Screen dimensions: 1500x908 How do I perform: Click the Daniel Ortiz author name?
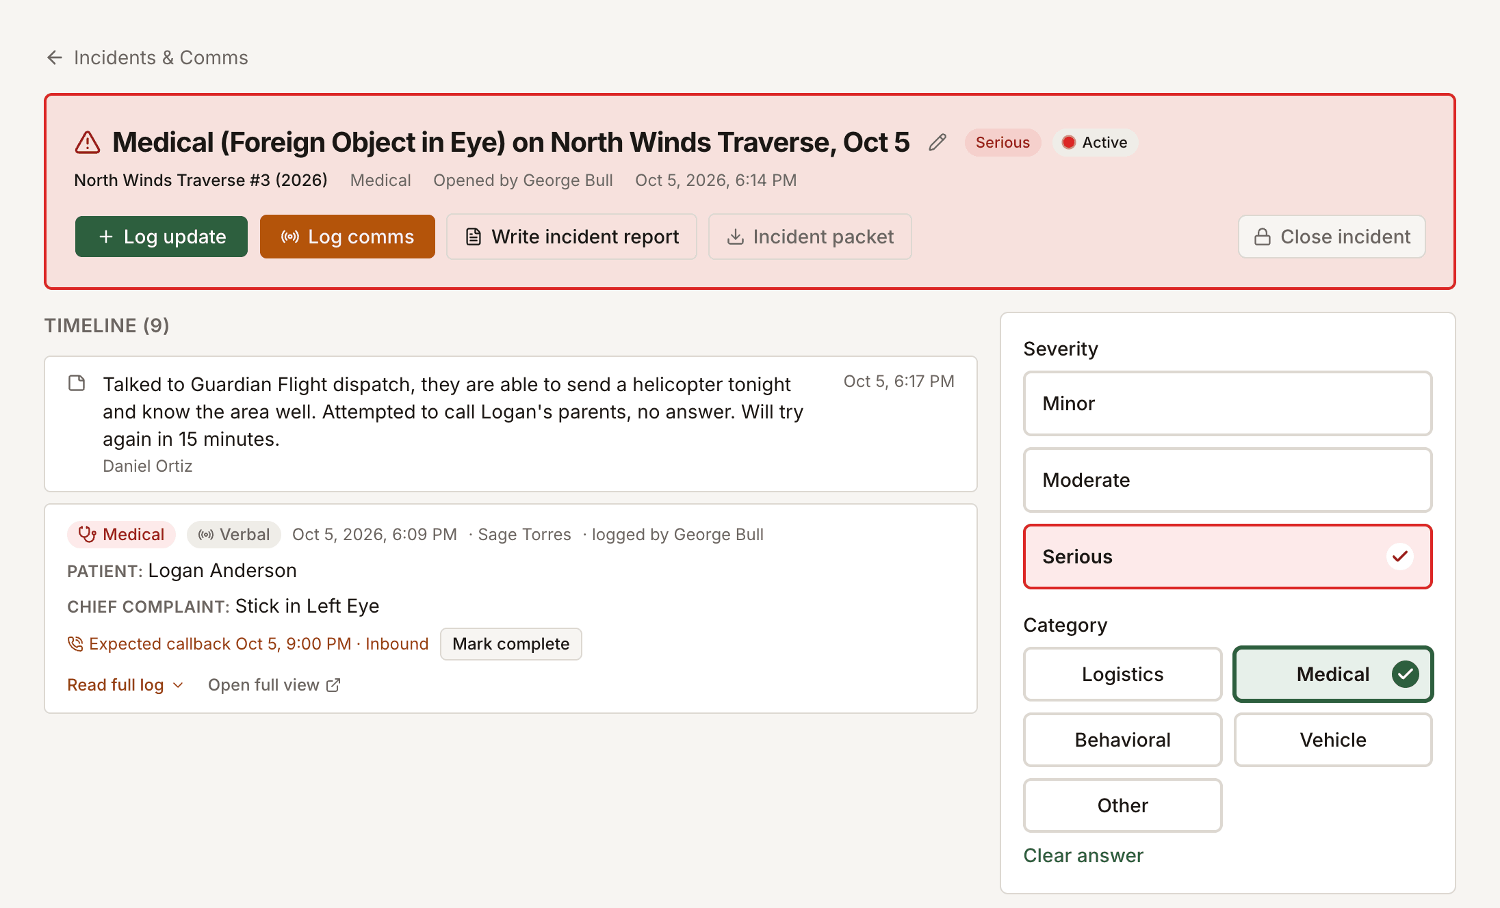pyautogui.click(x=148, y=466)
